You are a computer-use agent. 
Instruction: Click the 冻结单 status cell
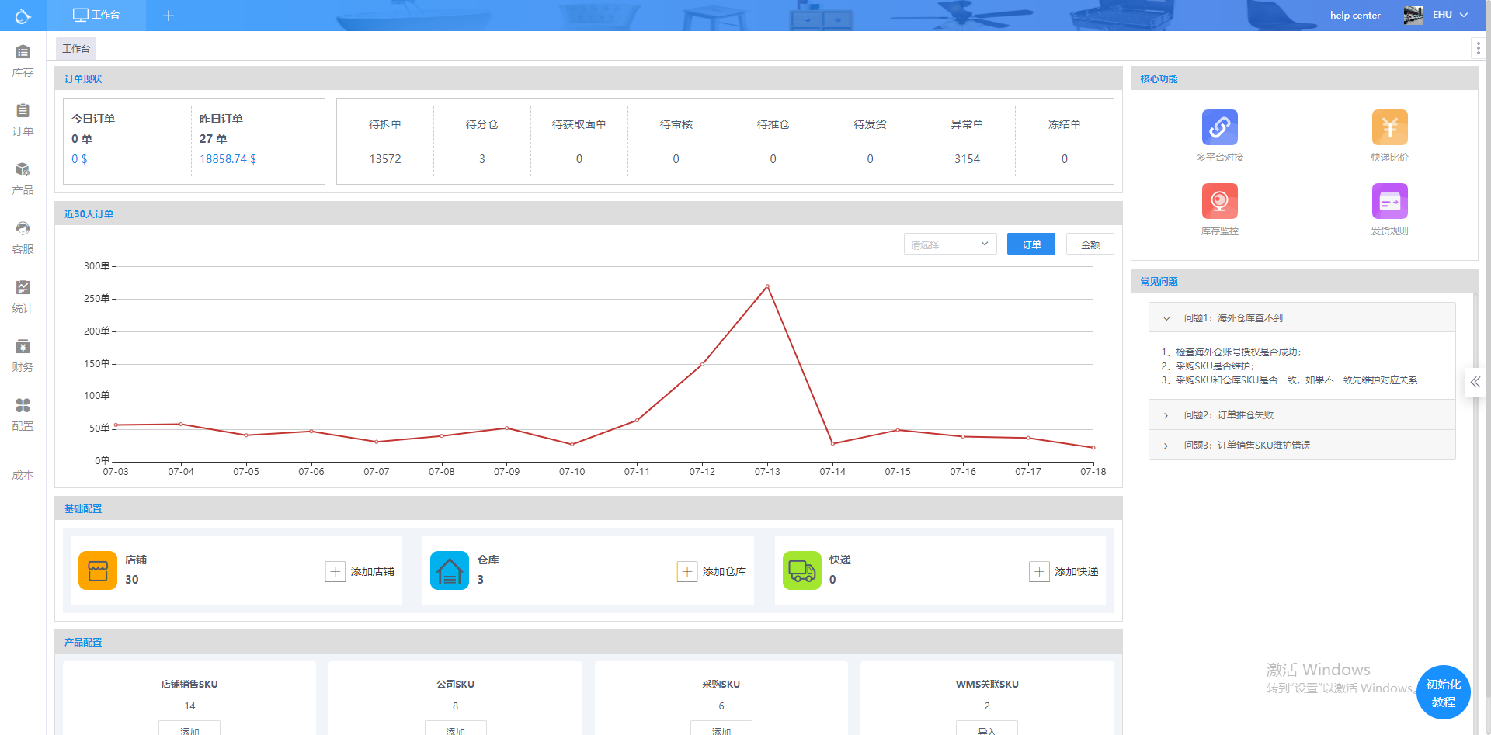coord(1064,141)
